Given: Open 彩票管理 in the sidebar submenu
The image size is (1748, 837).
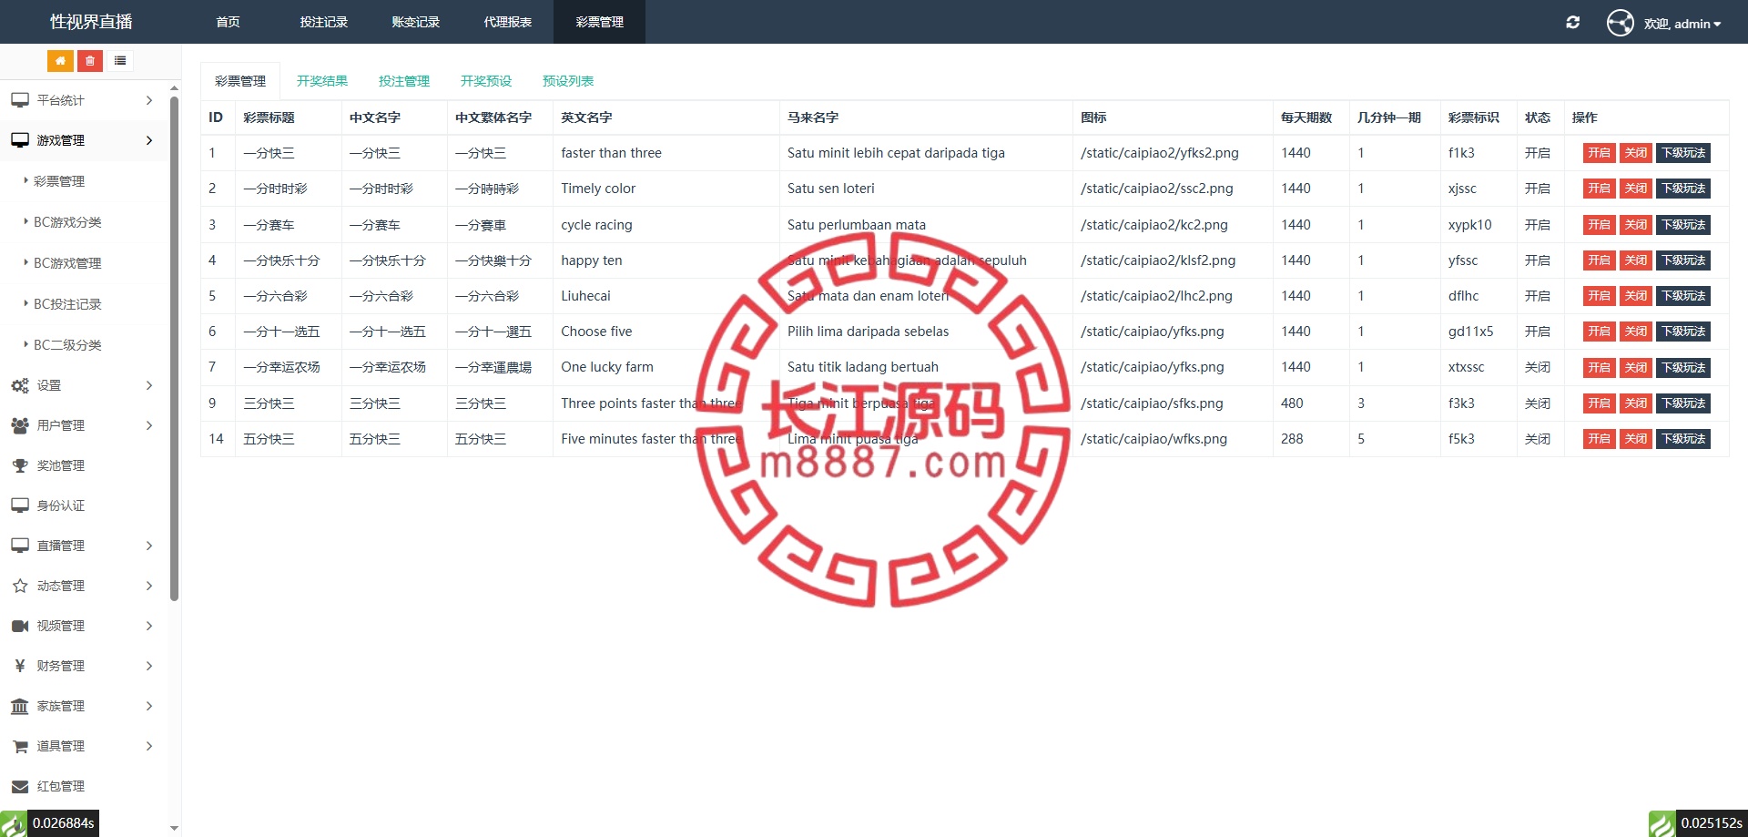Looking at the screenshot, I should pyautogui.click(x=59, y=181).
